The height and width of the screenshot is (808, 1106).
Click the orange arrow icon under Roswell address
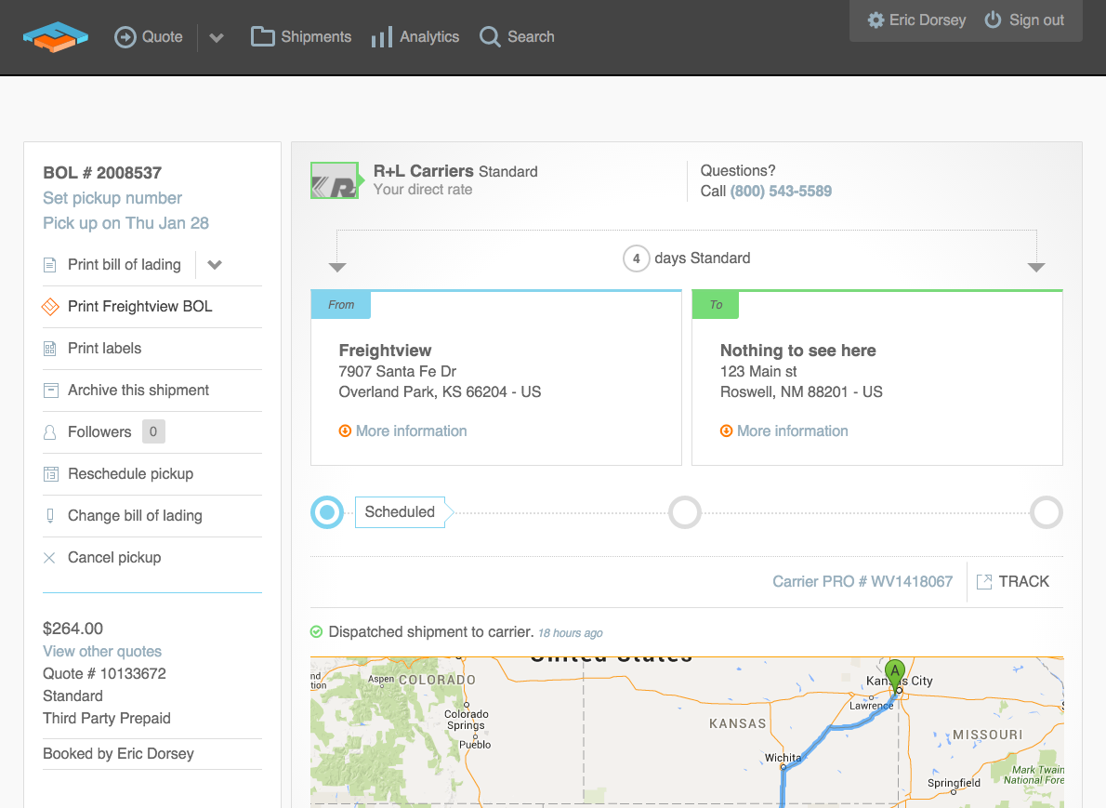click(x=727, y=431)
